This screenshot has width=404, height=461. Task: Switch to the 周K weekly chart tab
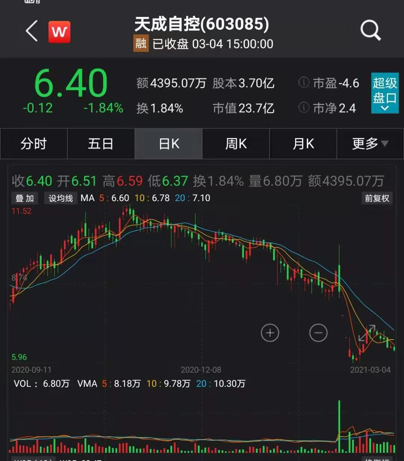coord(236,144)
